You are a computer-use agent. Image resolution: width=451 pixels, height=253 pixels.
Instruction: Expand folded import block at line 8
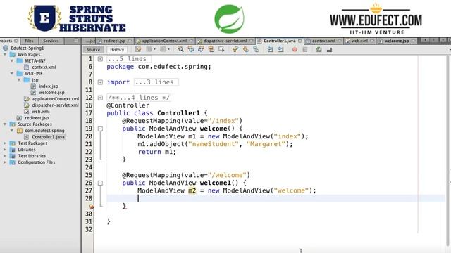100,82
